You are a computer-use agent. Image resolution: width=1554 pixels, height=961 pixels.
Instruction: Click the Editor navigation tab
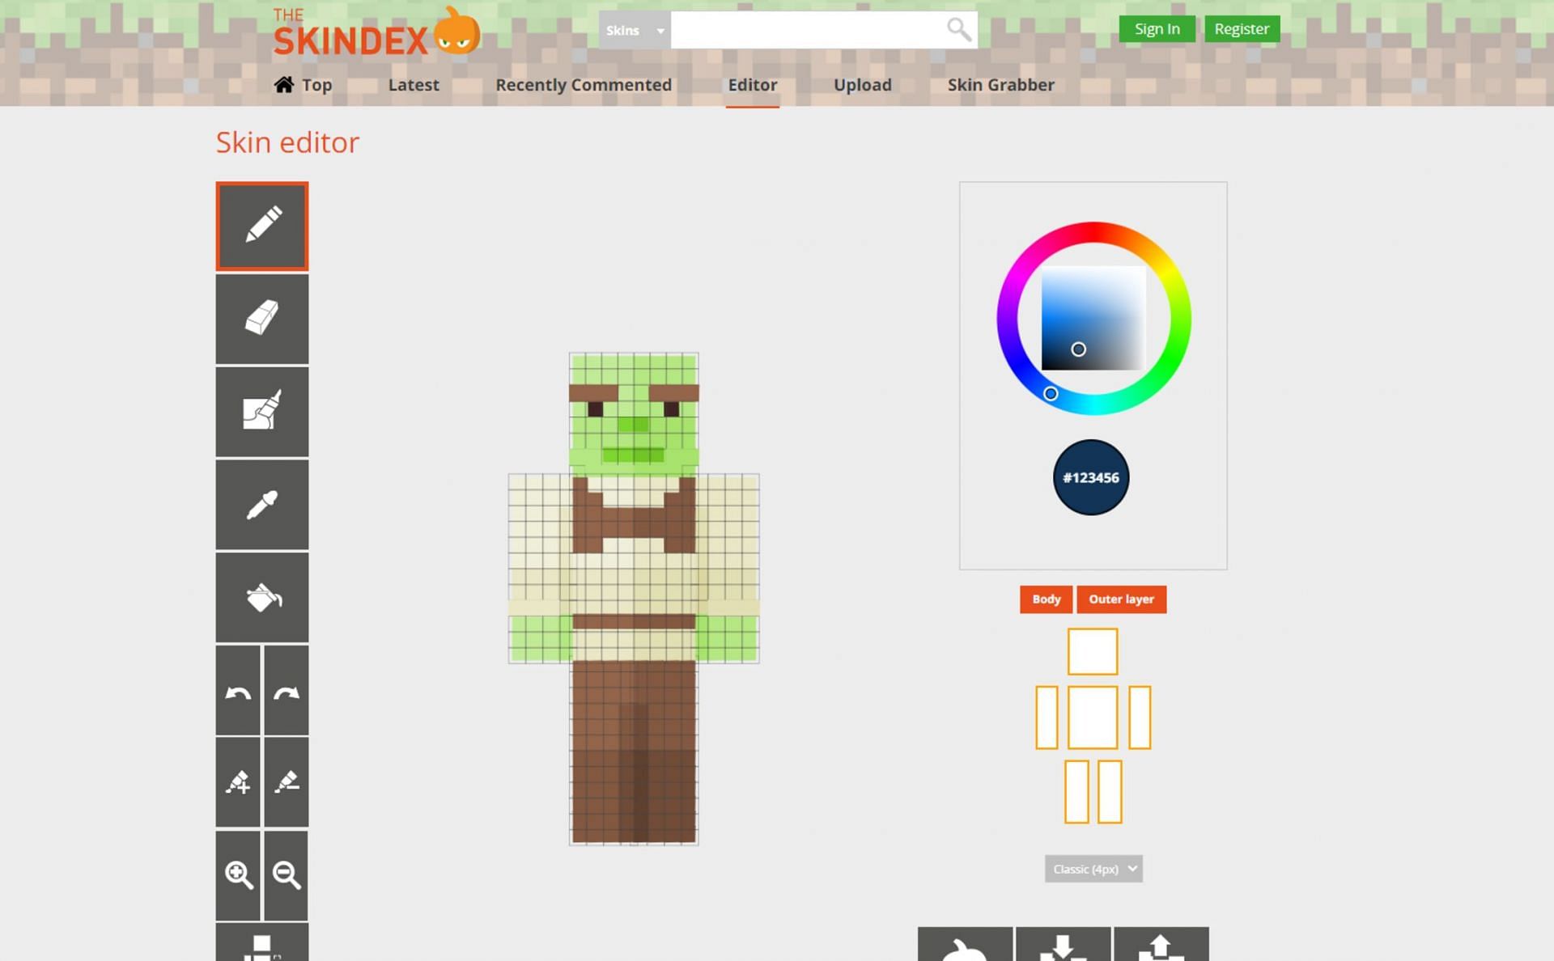[x=753, y=84]
